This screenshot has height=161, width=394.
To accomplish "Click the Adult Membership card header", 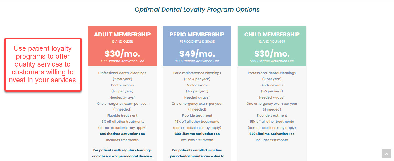I will point(122,34).
